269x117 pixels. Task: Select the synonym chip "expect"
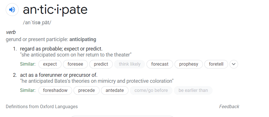click(x=50, y=64)
